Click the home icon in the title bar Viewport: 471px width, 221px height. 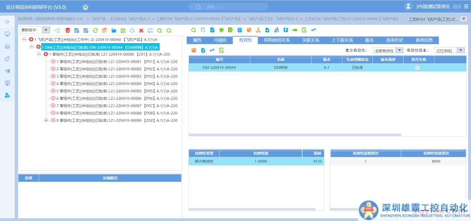click(85, 7)
